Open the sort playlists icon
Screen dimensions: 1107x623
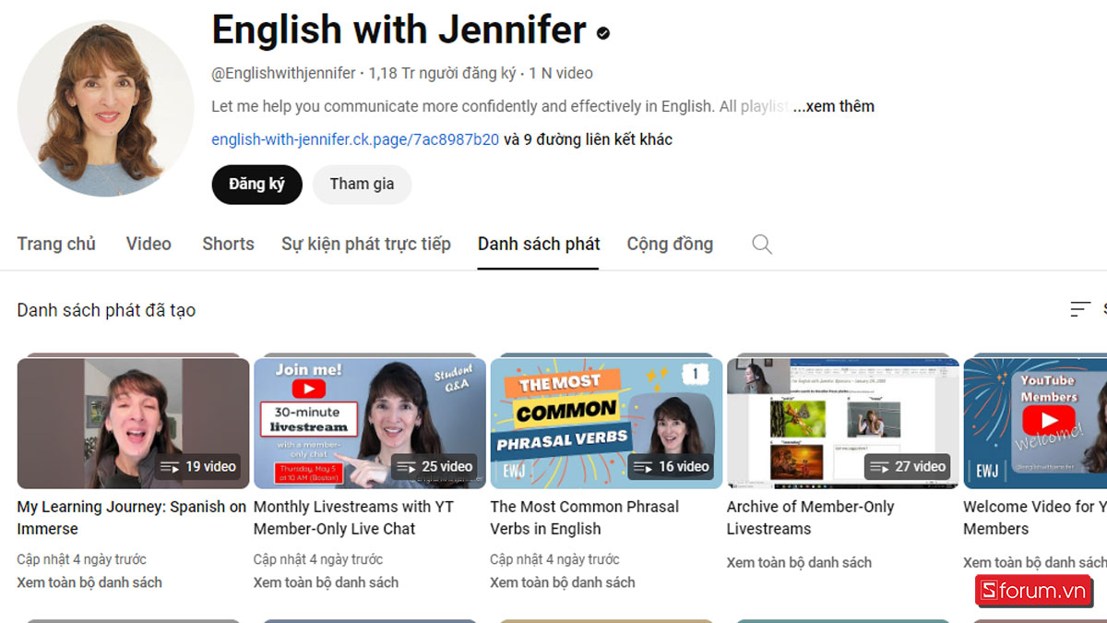(1080, 309)
